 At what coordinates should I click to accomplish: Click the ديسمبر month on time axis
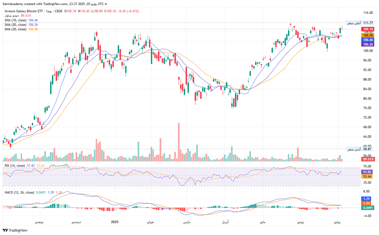tap(76, 222)
